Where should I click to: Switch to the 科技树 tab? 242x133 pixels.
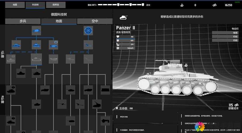[x=35, y=5]
